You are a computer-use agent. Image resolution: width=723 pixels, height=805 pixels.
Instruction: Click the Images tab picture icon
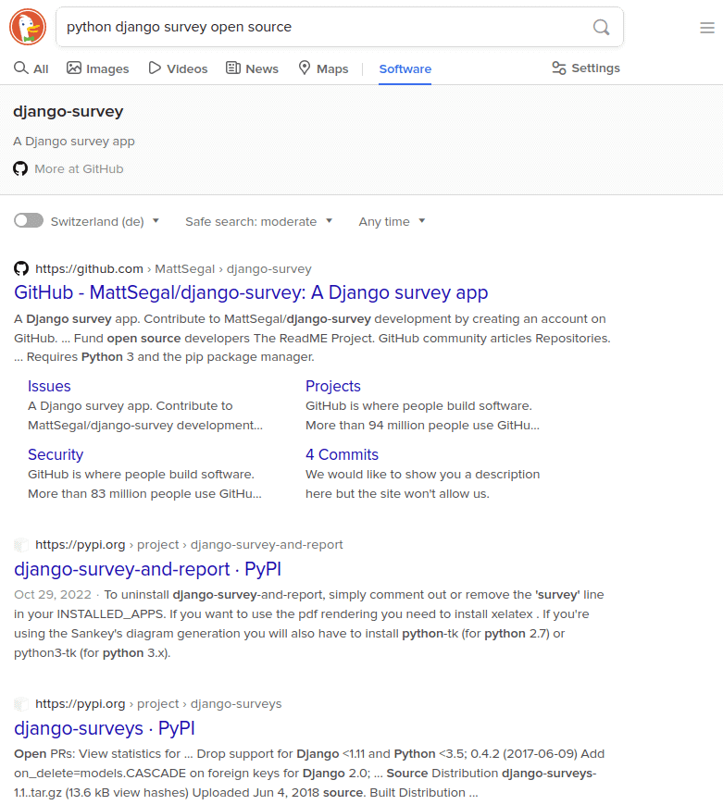click(x=74, y=68)
